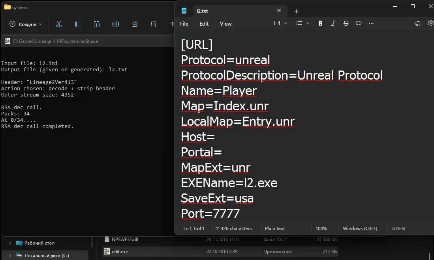The width and height of the screenshot is (434, 260).
Task: Rename selected item in Explorer
Action: pyautogui.click(x=116, y=24)
